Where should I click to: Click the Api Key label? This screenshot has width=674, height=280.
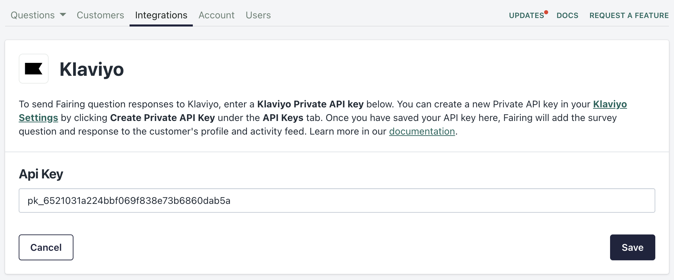coord(41,174)
